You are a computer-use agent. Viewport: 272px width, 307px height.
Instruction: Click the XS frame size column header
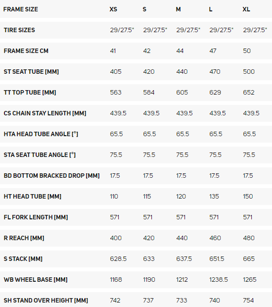(113, 9)
